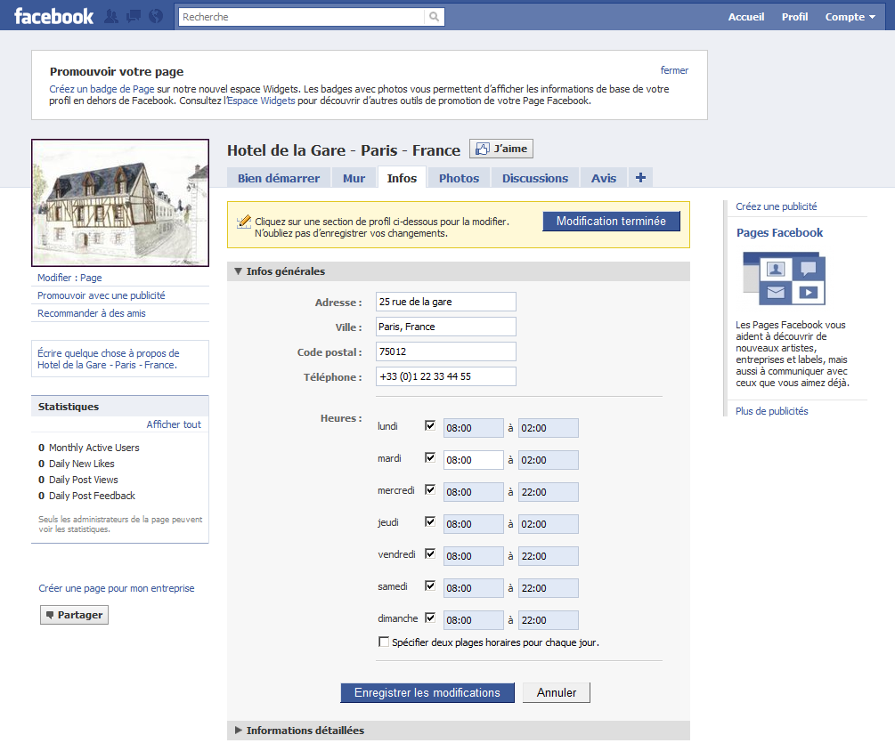895x751 pixels.
Task: Click Enregistrer les modifications button
Action: point(427,692)
